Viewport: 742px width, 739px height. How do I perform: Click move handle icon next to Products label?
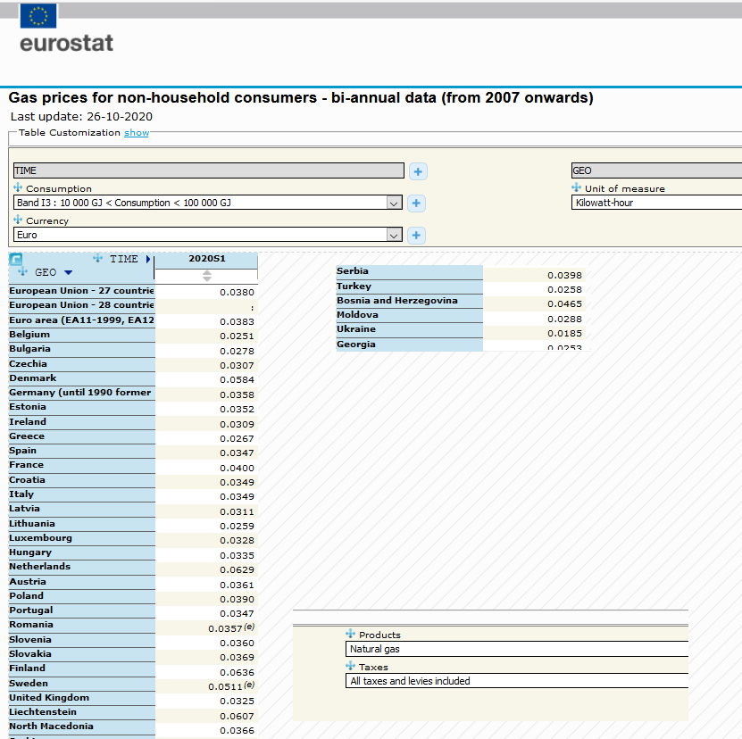click(351, 634)
